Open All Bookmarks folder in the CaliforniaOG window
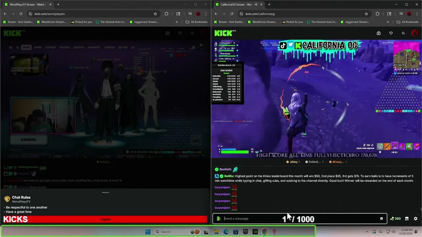Screen dimensions: 422x237 (408, 22)
